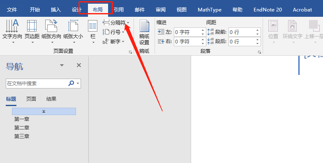Decrease the right indent value
Image resolution: width=323 pixels, height=163 pixels.
203,43
